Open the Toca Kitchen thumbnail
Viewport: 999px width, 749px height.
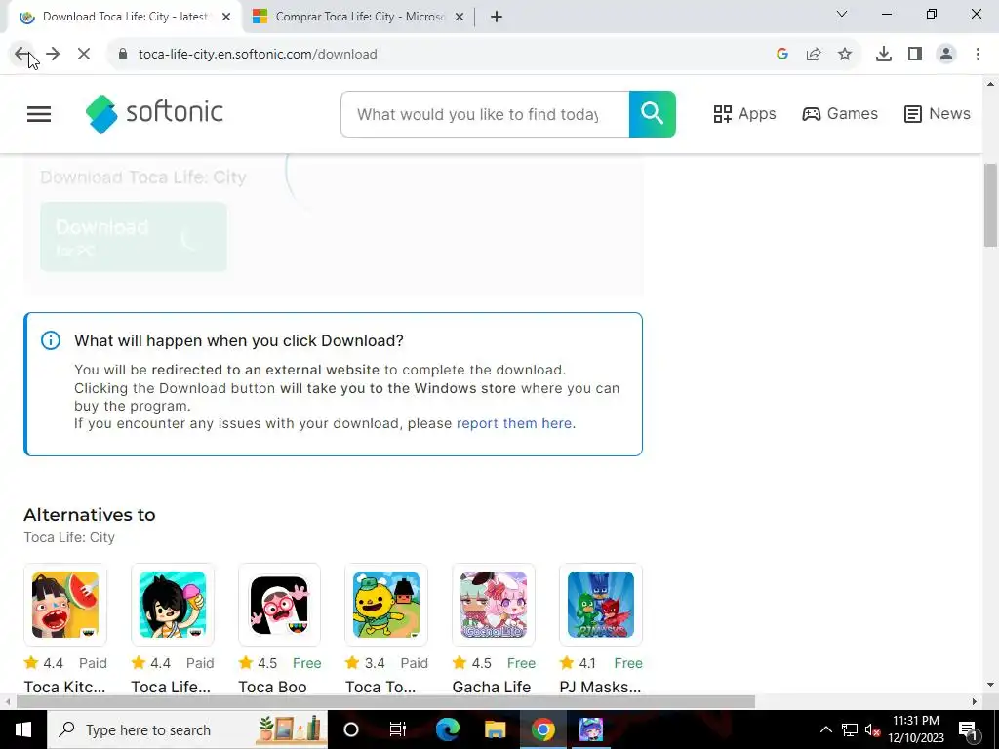point(65,605)
